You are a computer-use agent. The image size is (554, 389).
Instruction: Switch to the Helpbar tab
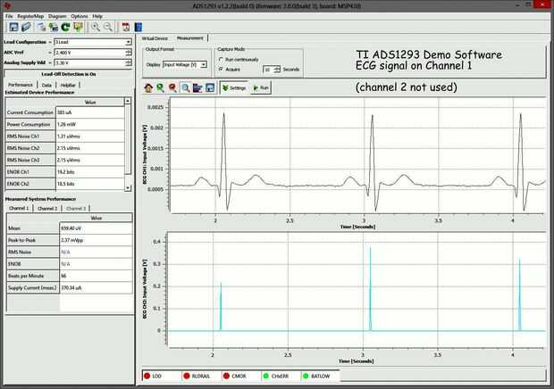(x=68, y=85)
